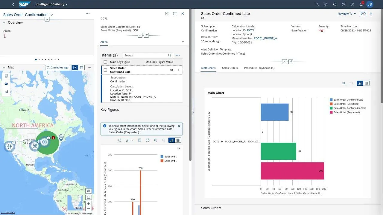The height and width of the screenshot is (215, 383).
Task: Collapse the Map section
Action: [4, 67]
